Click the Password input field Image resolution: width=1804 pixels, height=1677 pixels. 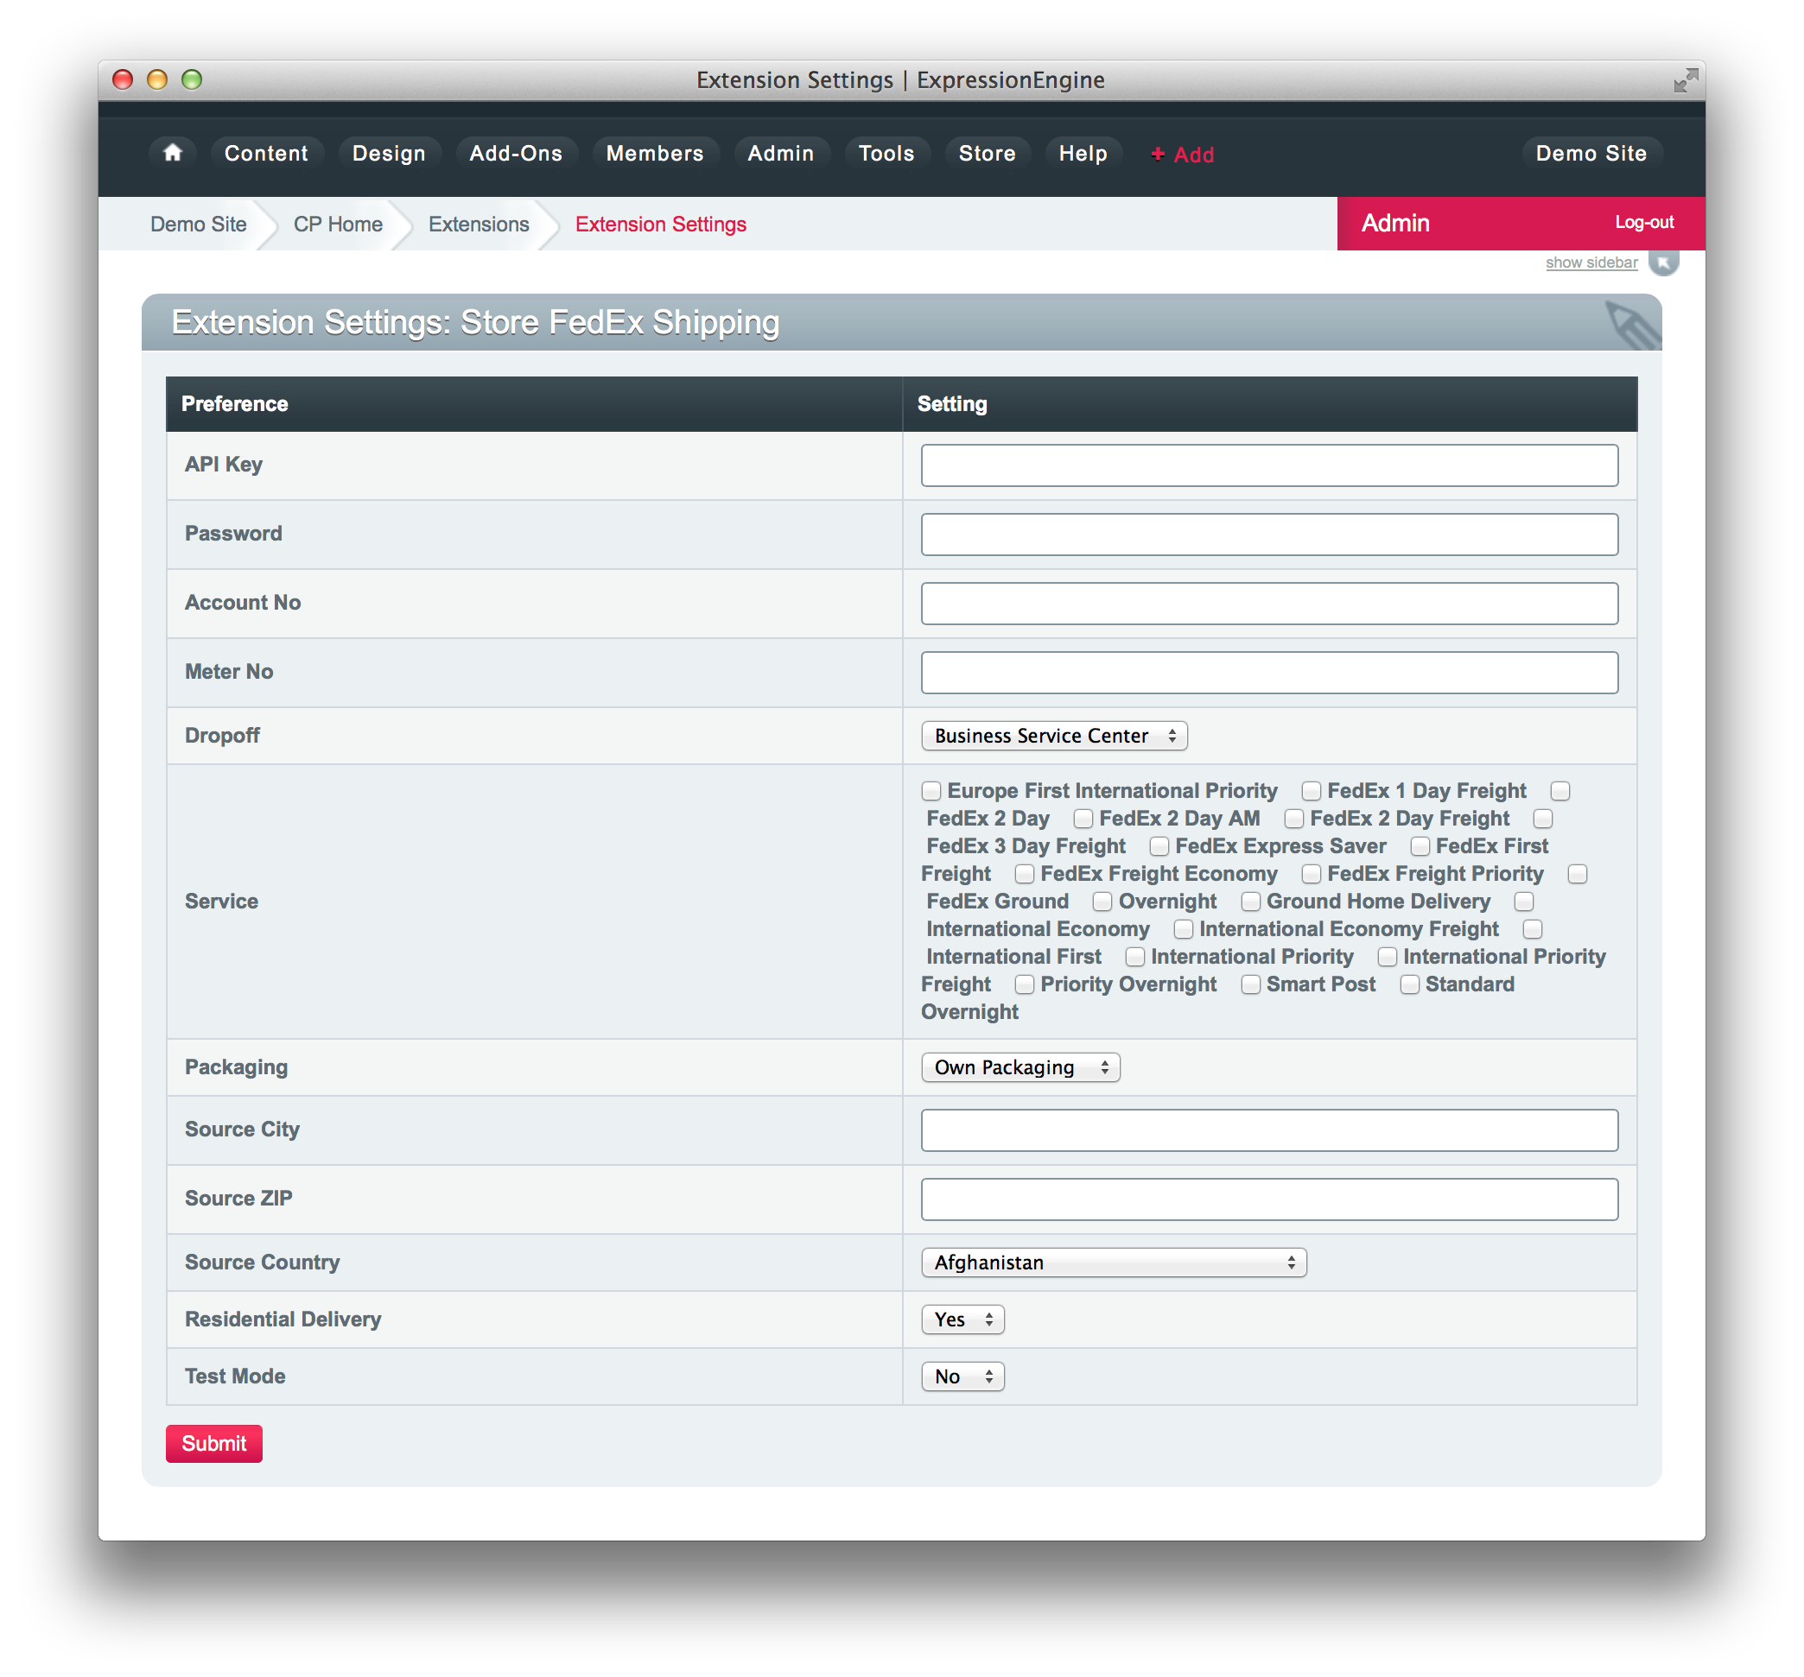[x=1268, y=535]
